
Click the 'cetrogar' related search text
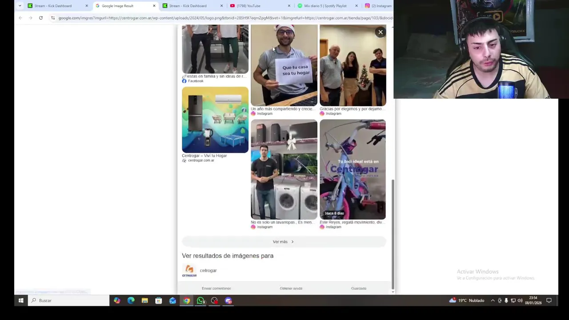pyautogui.click(x=208, y=270)
